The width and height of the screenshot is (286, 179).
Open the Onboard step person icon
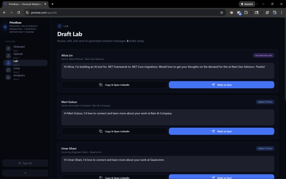(x=8, y=48)
